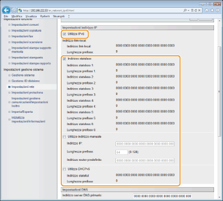
Task: Open the File menu
Action: click(6, 16)
